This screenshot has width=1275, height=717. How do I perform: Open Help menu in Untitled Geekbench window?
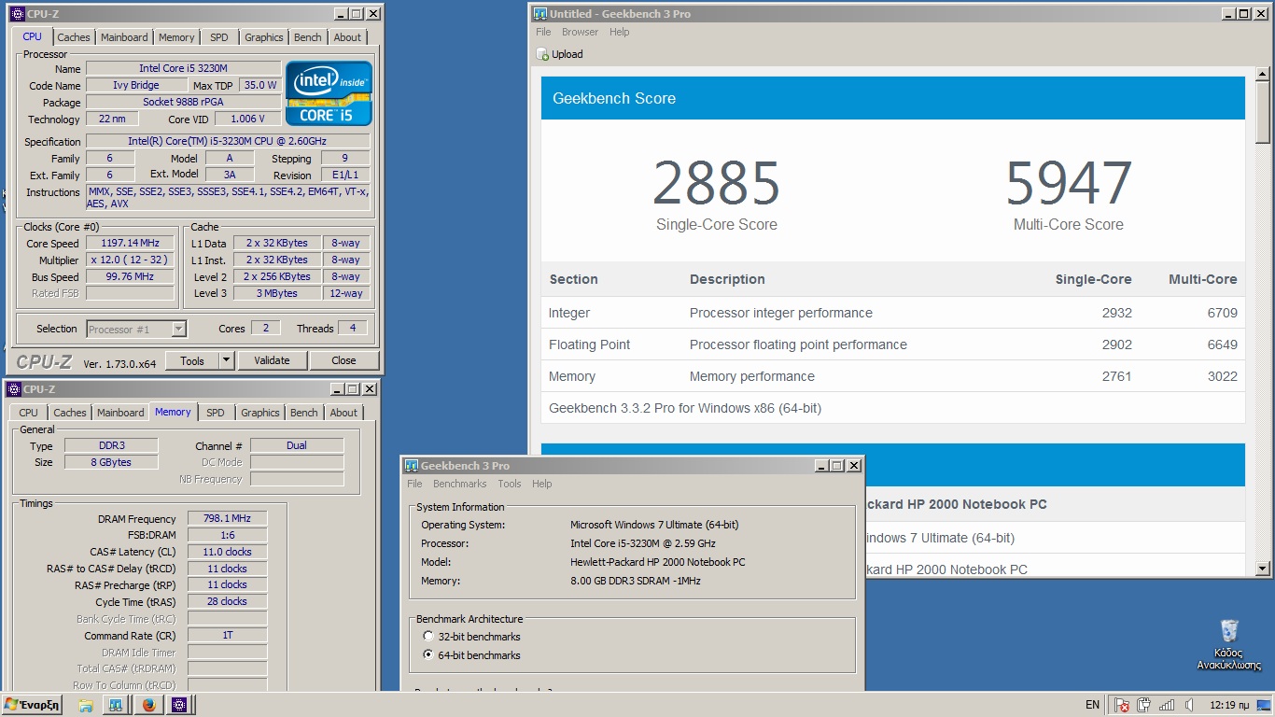[620, 32]
